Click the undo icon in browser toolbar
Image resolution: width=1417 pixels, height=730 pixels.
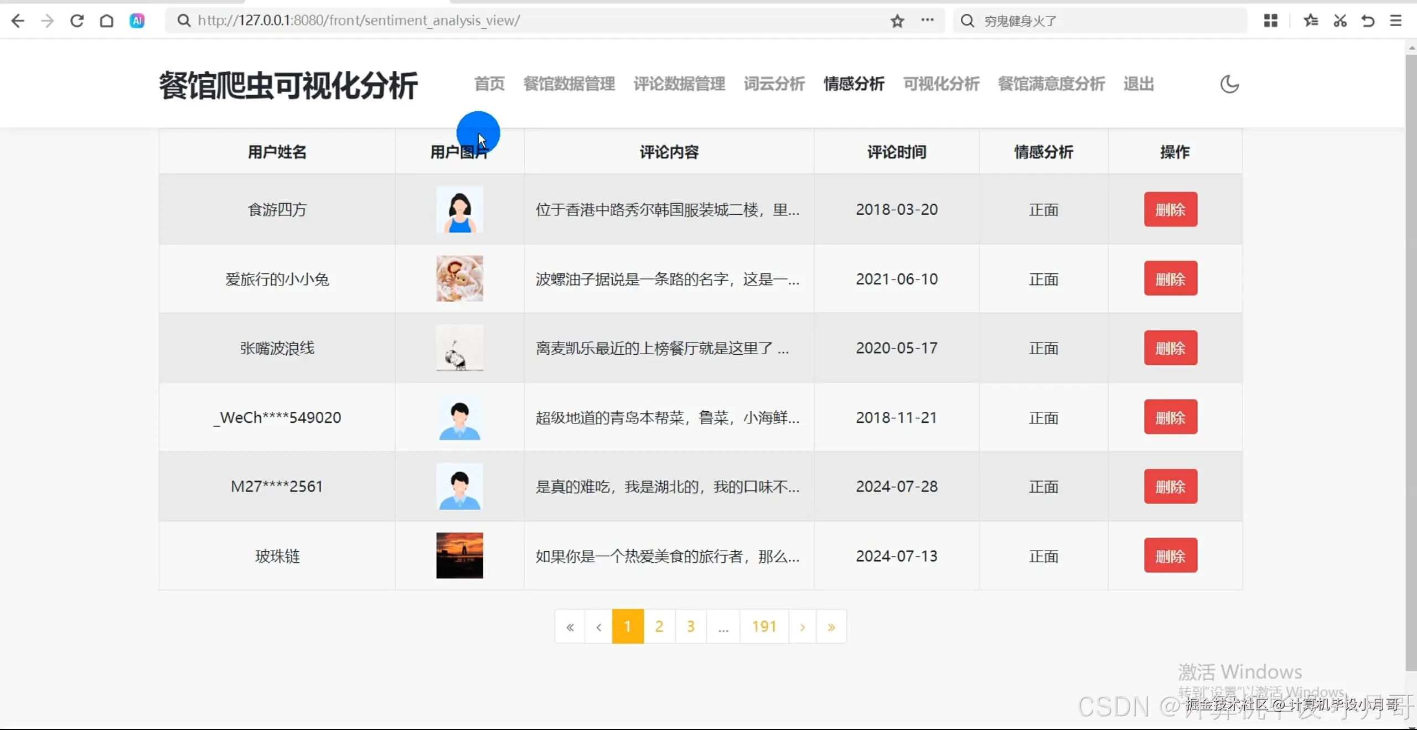(1367, 20)
